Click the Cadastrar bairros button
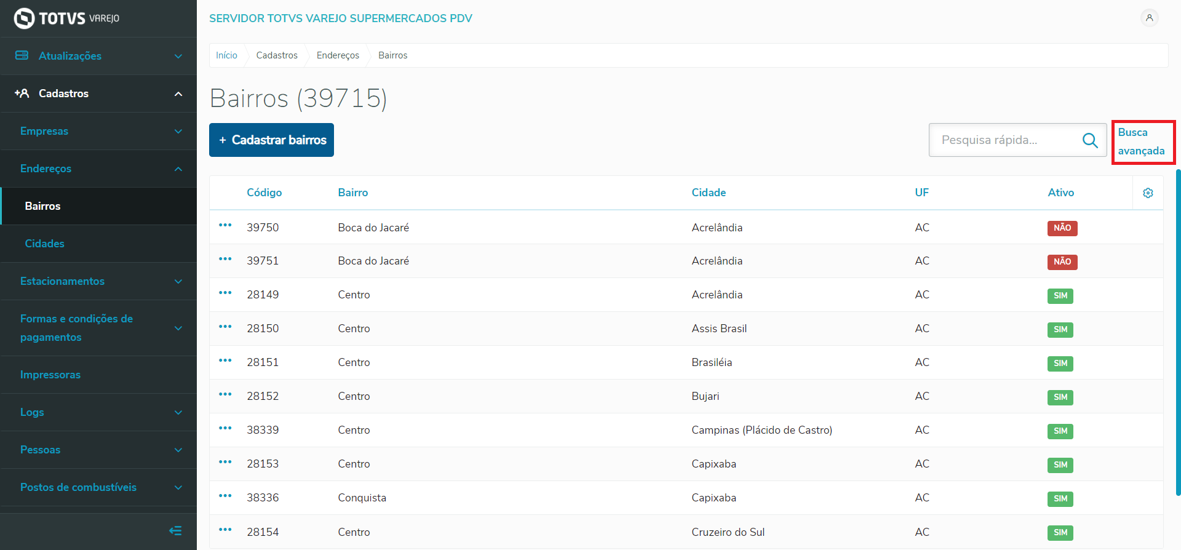The image size is (1181, 550). click(x=271, y=140)
